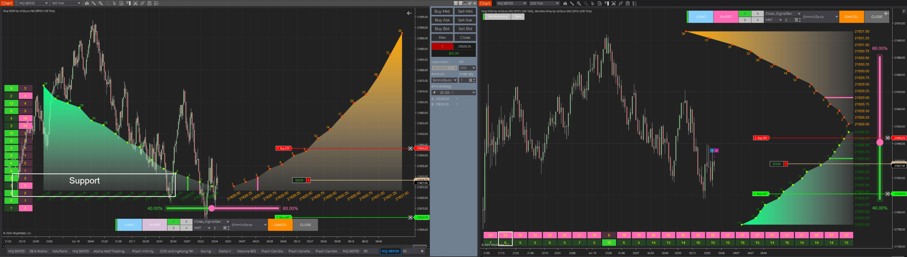
Task: Open bar type icon in left chart toolbar
Action: [x=87, y=3]
